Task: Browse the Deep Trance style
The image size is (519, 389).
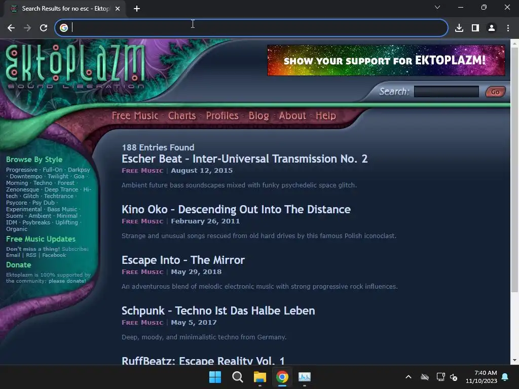Action: tap(61, 189)
